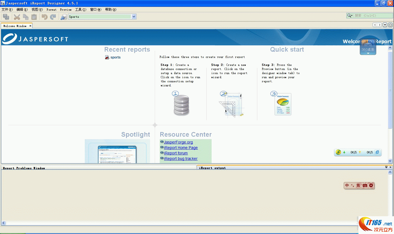394x234 pixels.
Task: Expand the 360桌面 widget down arrow
Action: coord(368,53)
